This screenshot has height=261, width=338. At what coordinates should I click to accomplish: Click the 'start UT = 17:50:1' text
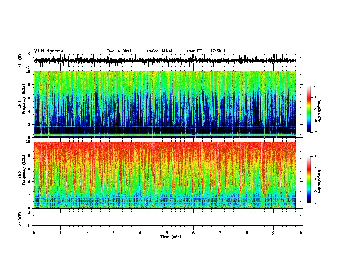coord(206,51)
